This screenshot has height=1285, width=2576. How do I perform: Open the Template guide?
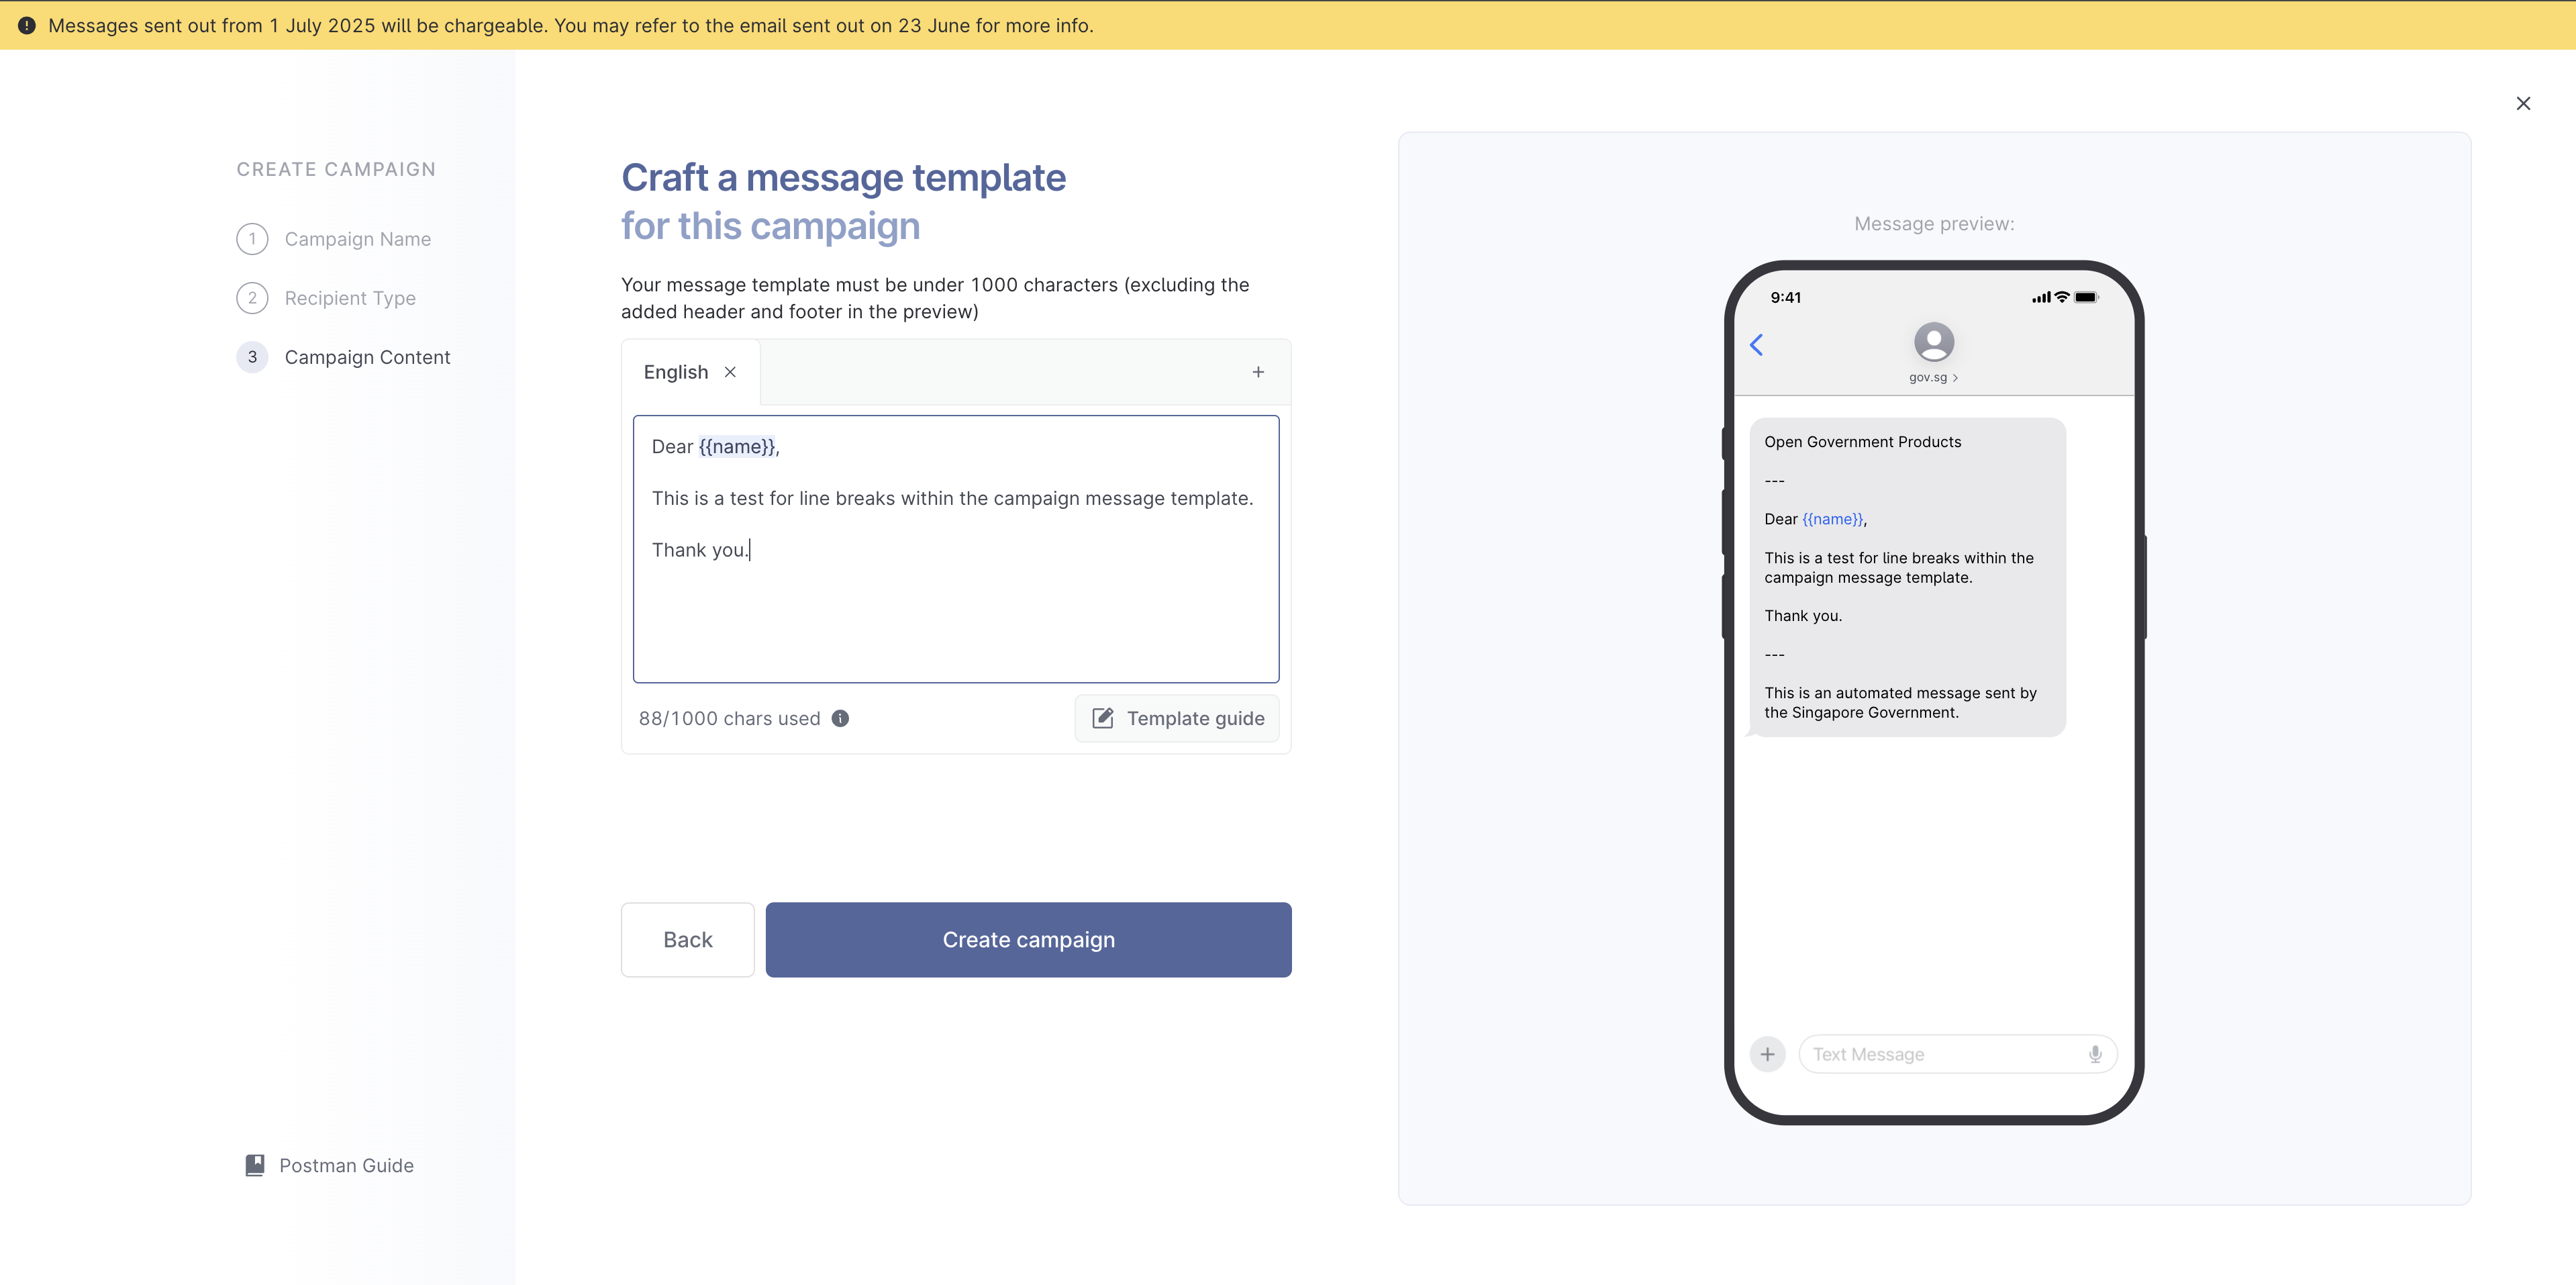click(x=1177, y=718)
